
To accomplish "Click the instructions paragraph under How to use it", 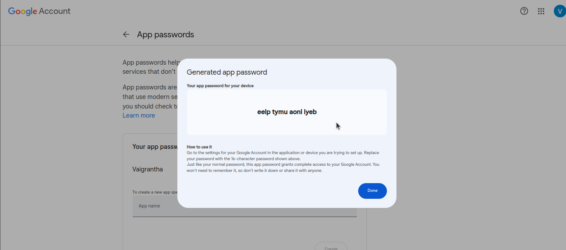I will click(x=283, y=161).
